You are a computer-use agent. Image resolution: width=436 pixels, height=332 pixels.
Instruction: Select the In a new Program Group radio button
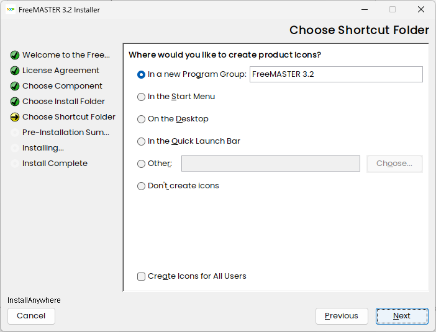(x=141, y=74)
